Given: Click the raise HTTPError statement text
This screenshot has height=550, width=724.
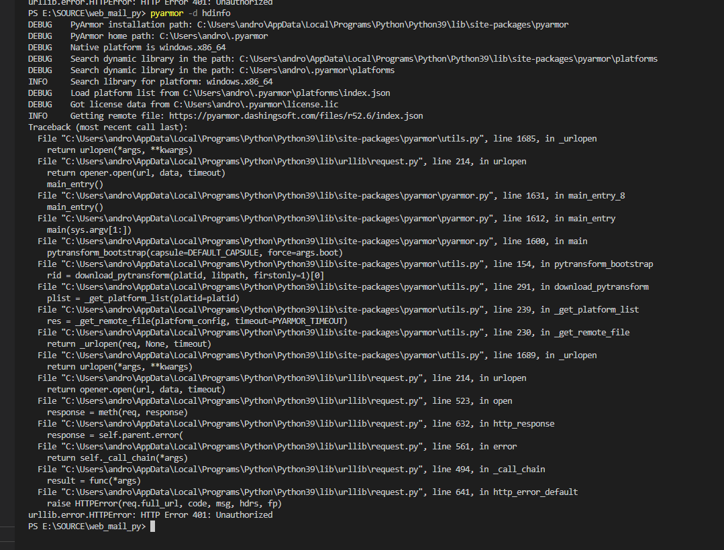Looking at the screenshot, I should [x=164, y=503].
